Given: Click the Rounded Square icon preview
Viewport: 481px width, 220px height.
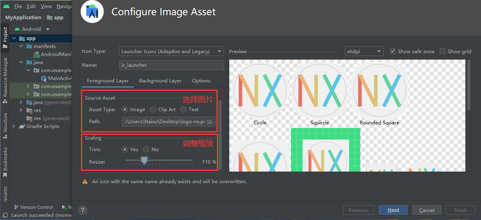Looking at the screenshot, I should (379, 90).
